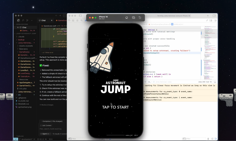Open the Agent mode dropdown
This screenshot has width=236, height=141.
46,134
